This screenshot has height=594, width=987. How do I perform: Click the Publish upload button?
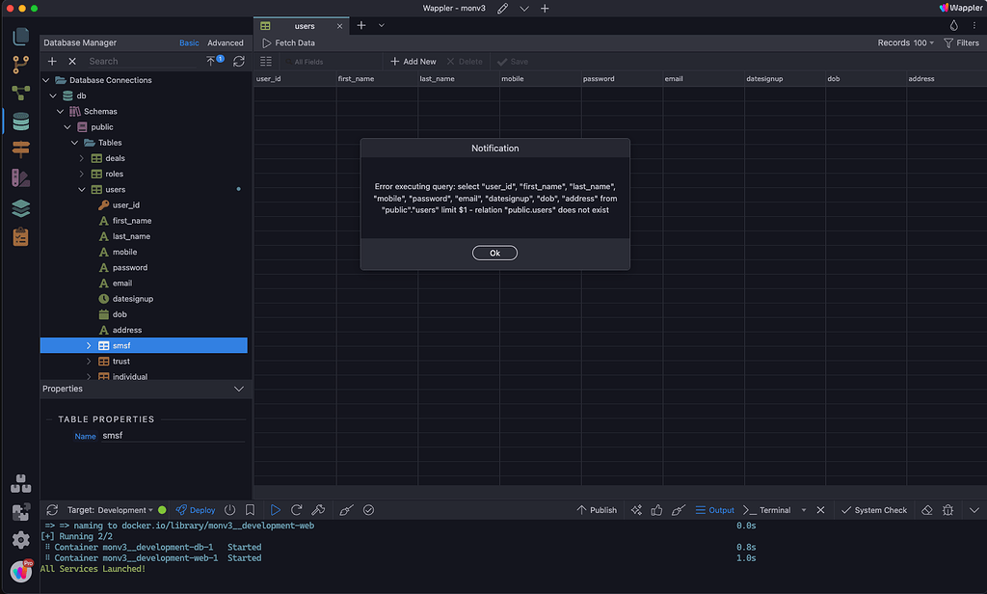[597, 510]
